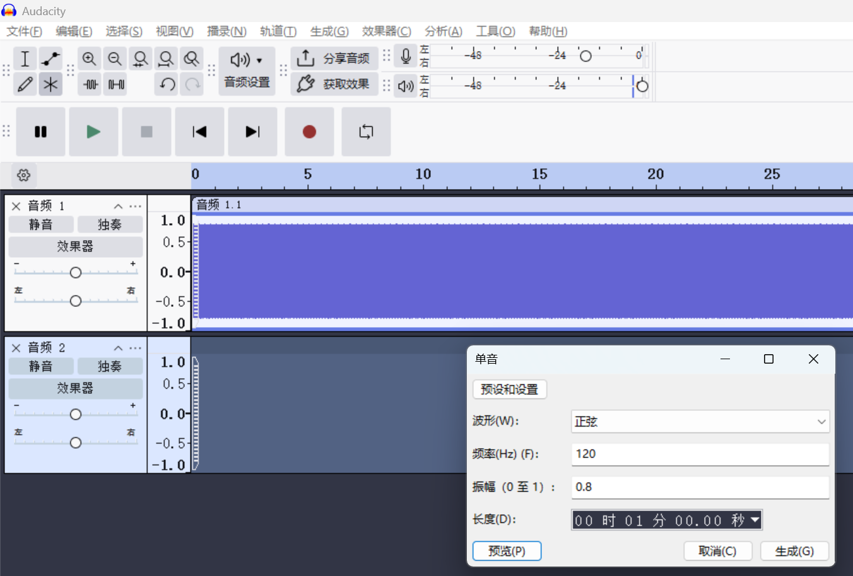
Task: Click the Redo arrow
Action: tap(192, 84)
